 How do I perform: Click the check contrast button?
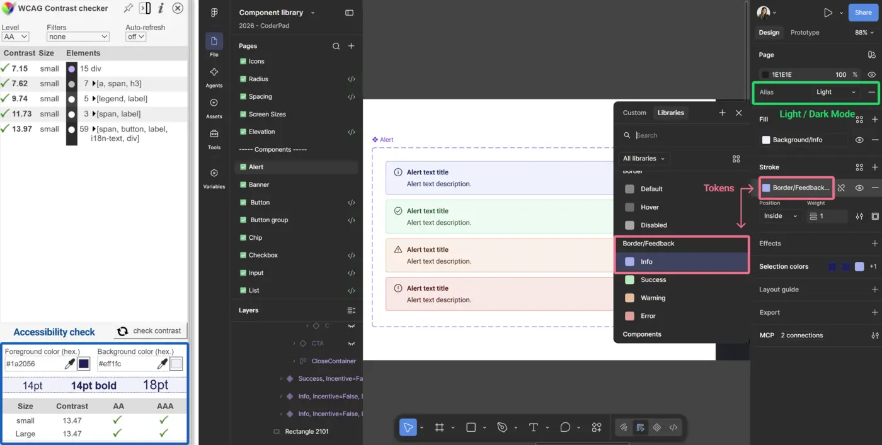coord(150,331)
